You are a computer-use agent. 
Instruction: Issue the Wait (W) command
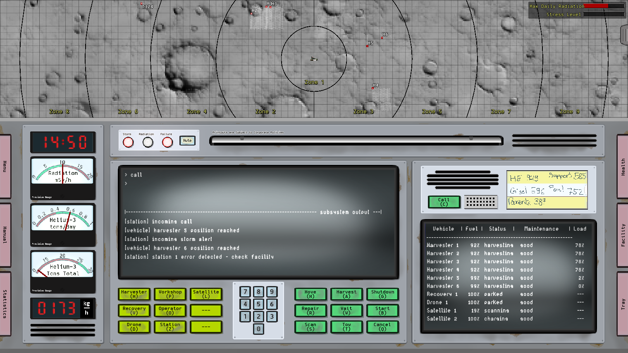coord(346,310)
